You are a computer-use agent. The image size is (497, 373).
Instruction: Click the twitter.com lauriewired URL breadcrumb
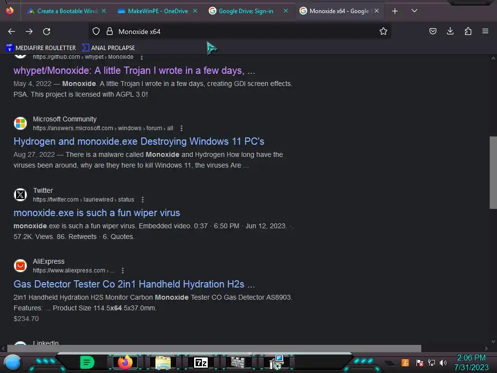click(83, 200)
